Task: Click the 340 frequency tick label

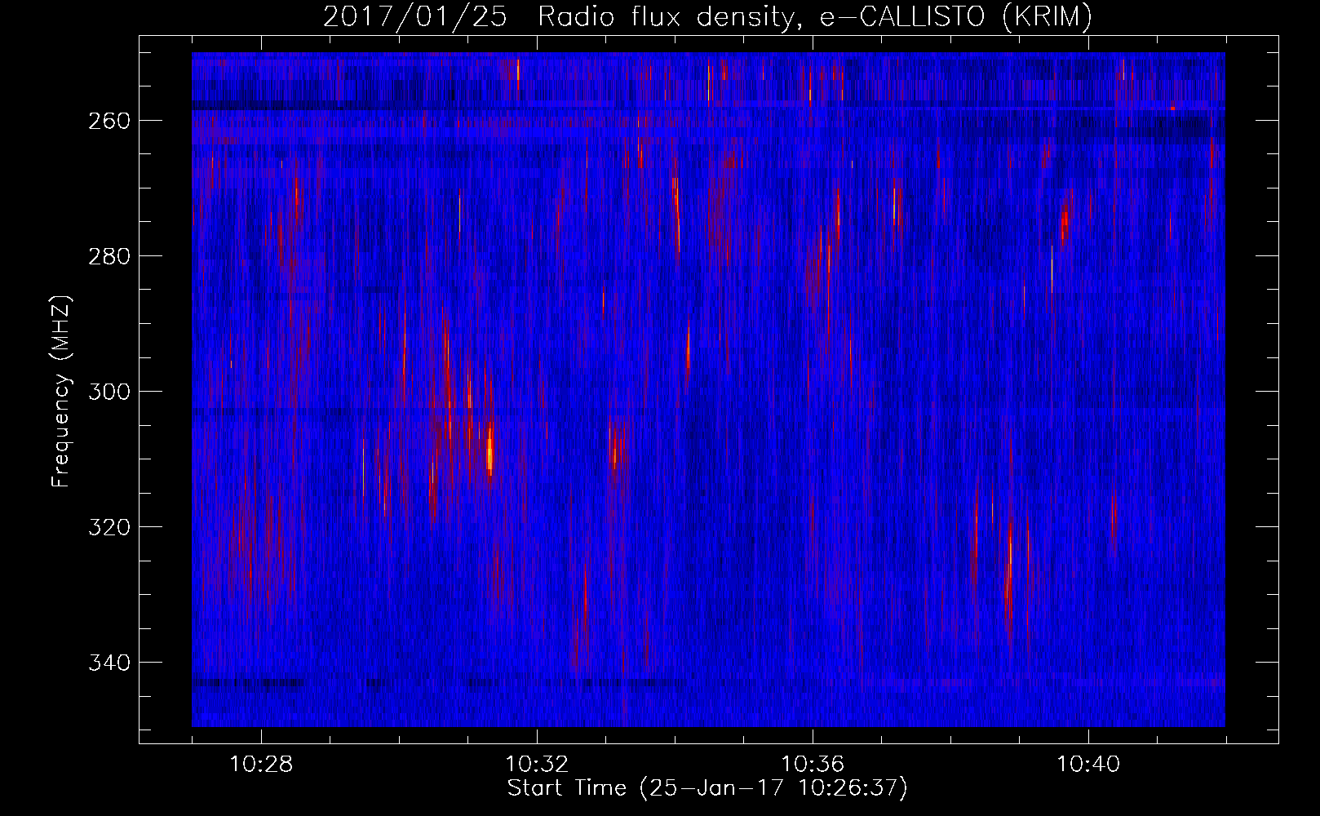Action: [108, 663]
